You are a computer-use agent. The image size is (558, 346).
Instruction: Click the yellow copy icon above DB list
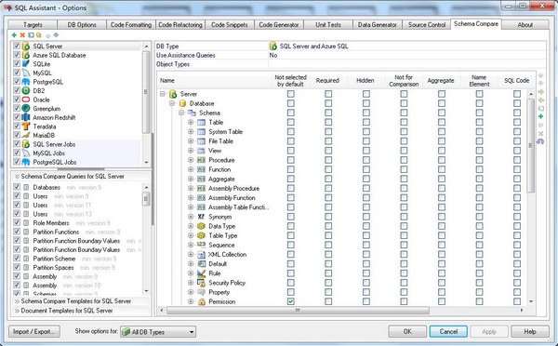[x=39, y=35]
